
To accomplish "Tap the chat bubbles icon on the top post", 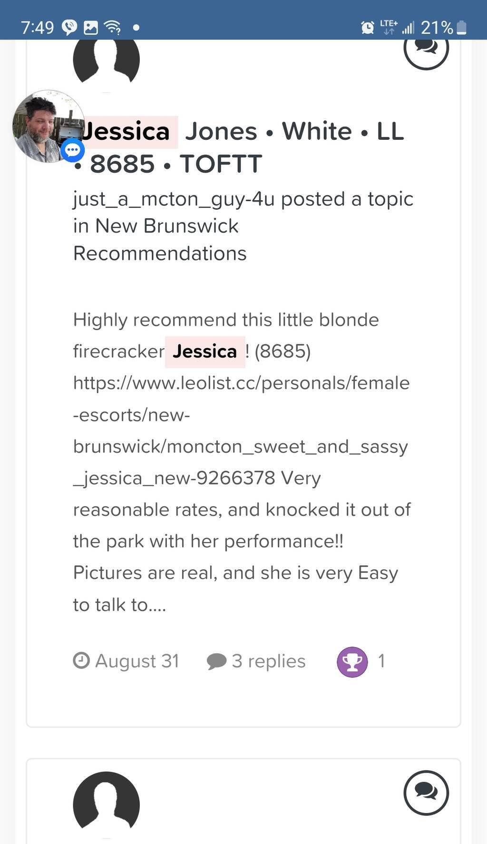I will pyautogui.click(x=426, y=49).
